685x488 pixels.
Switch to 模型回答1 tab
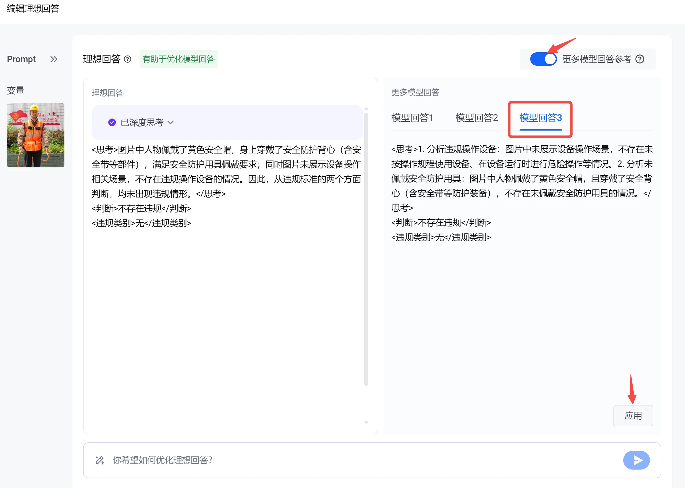coord(412,117)
